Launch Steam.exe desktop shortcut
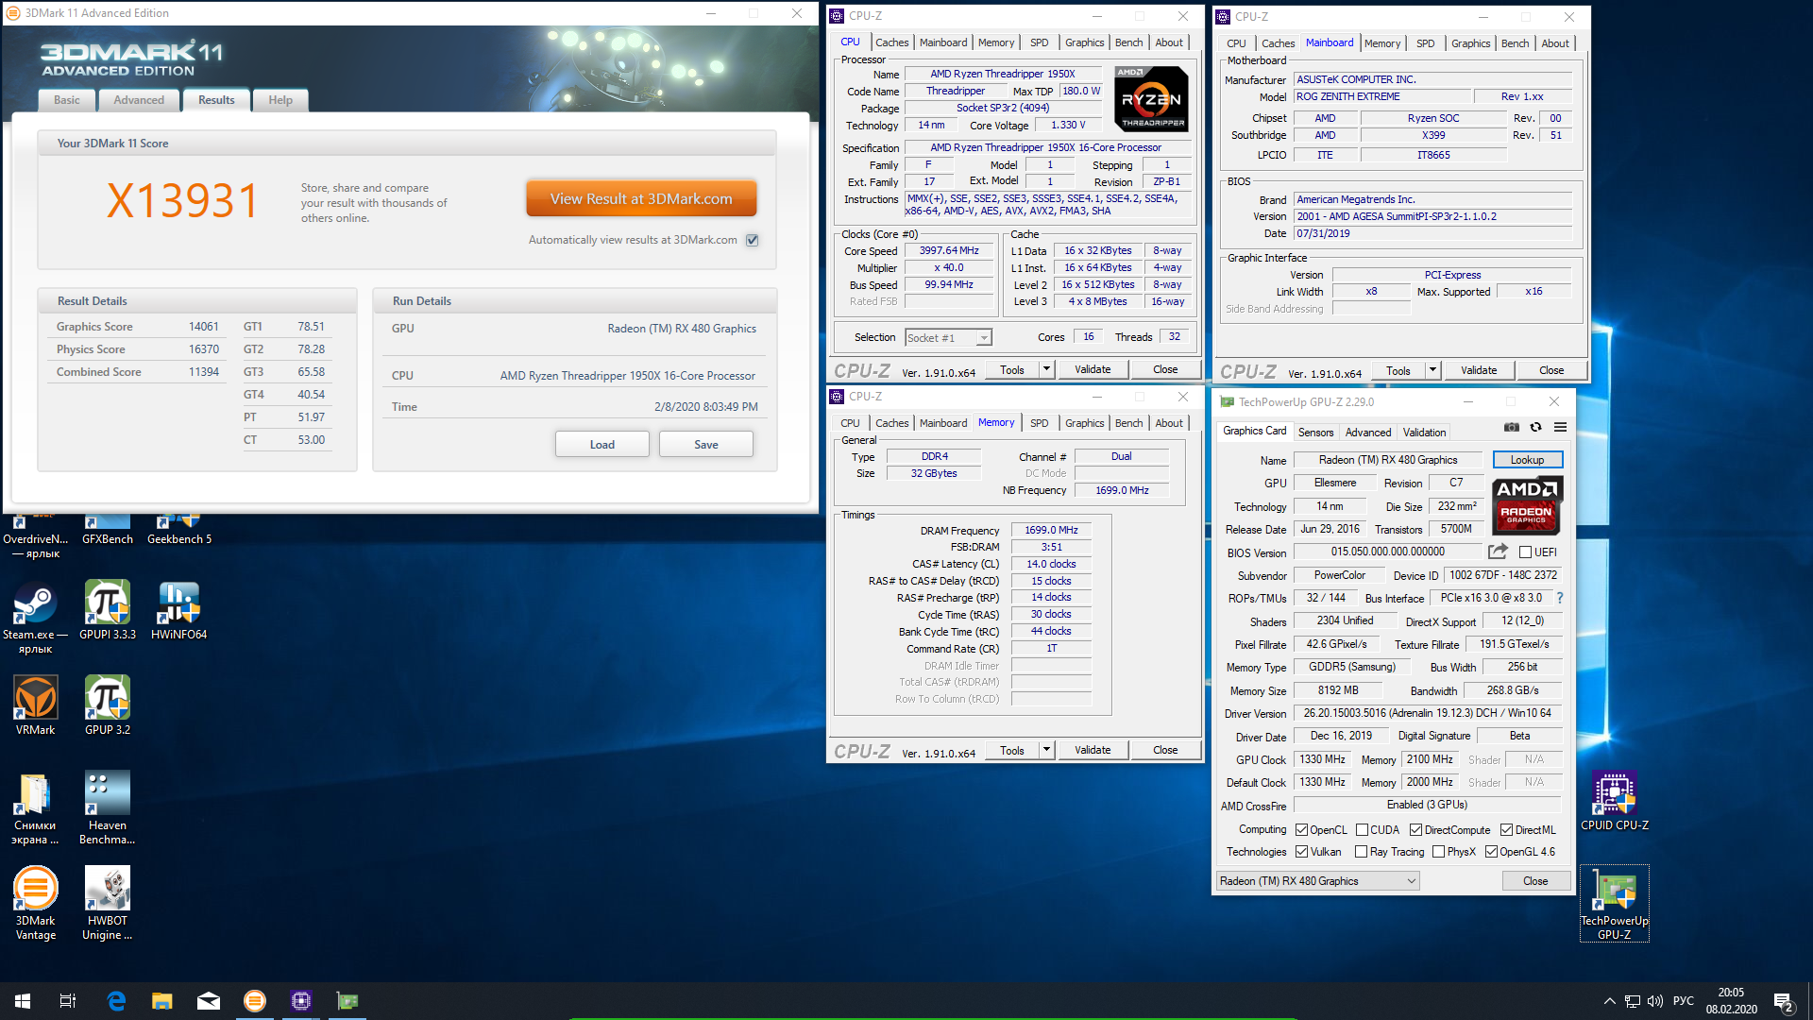The image size is (1813, 1020). click(x=35, y=618)
